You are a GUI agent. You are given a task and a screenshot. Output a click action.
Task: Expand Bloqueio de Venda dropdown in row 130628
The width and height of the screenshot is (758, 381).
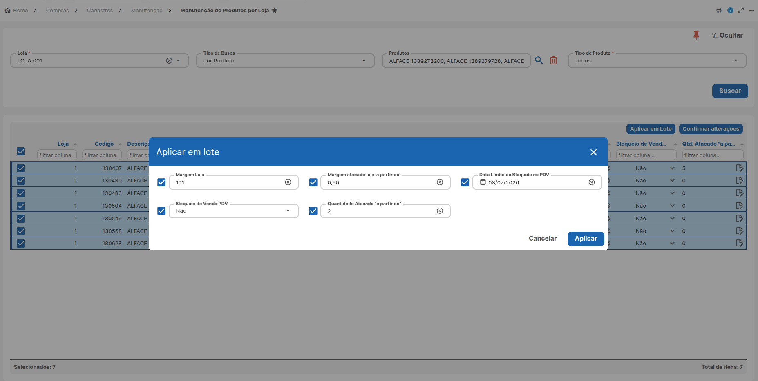(x=672, y=243)
